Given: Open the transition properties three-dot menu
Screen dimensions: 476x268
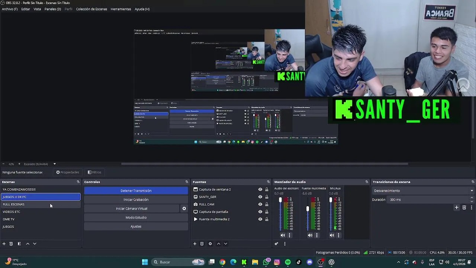Looking at the screenshot, I should (472, 208).
